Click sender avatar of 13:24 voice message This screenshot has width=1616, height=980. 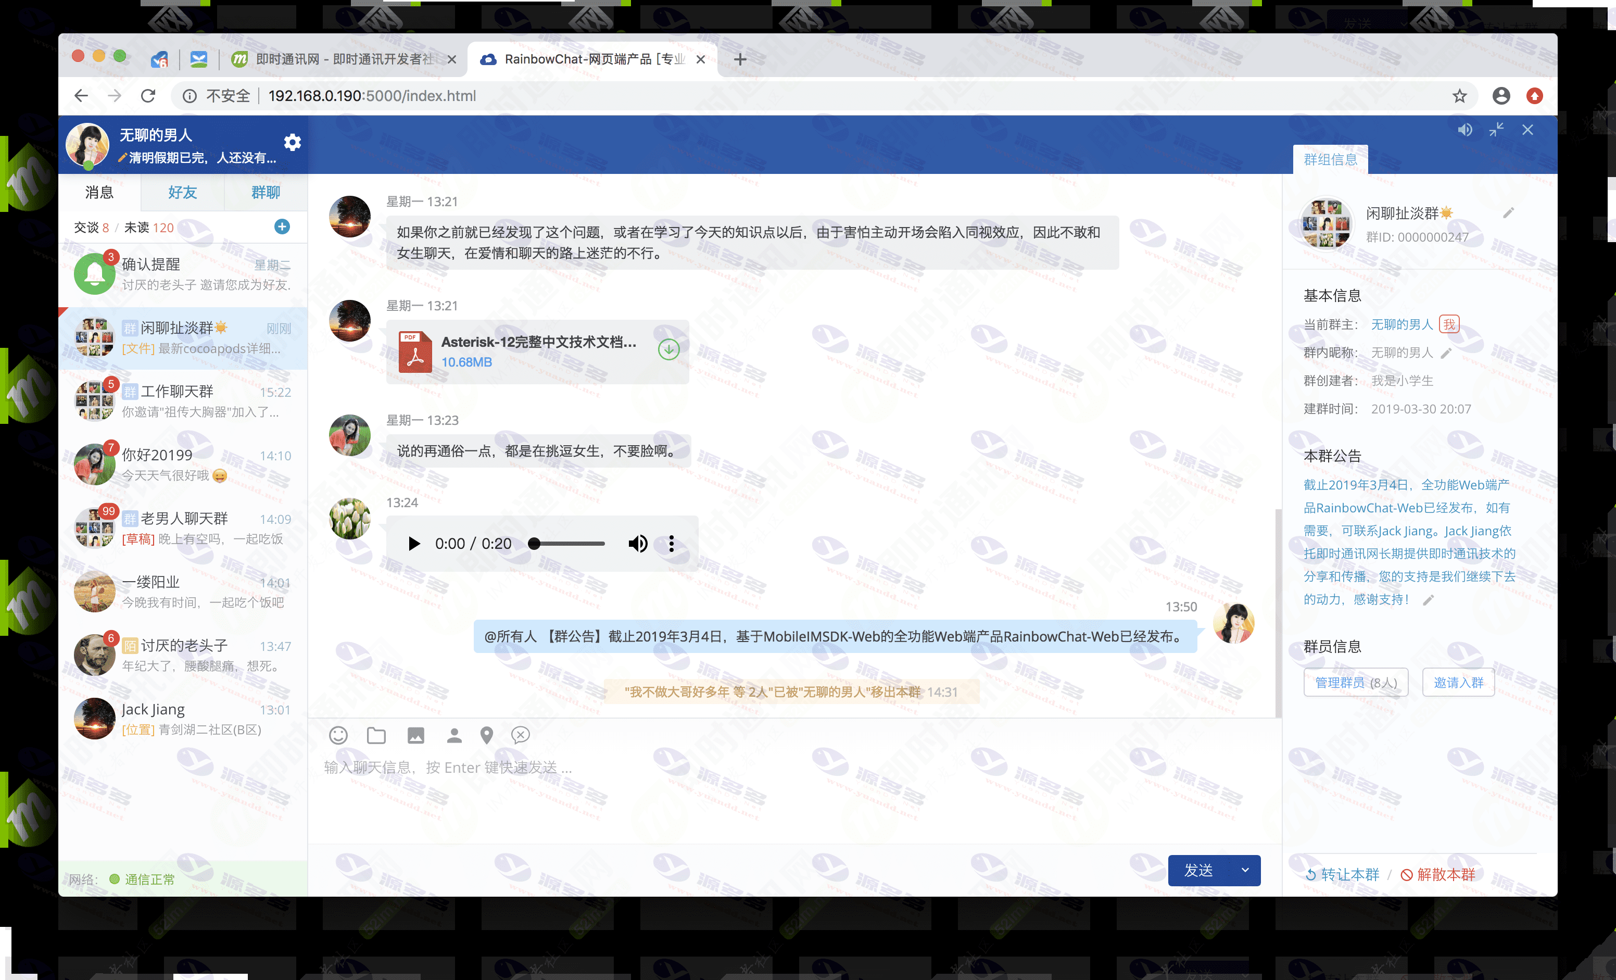click(349, 518)
